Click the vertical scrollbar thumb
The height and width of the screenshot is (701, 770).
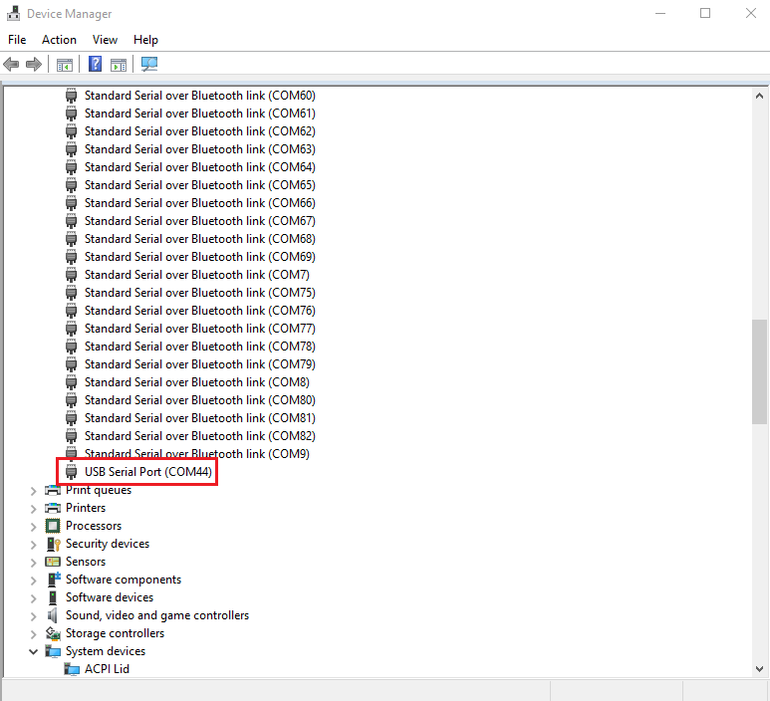coord(759,371)
